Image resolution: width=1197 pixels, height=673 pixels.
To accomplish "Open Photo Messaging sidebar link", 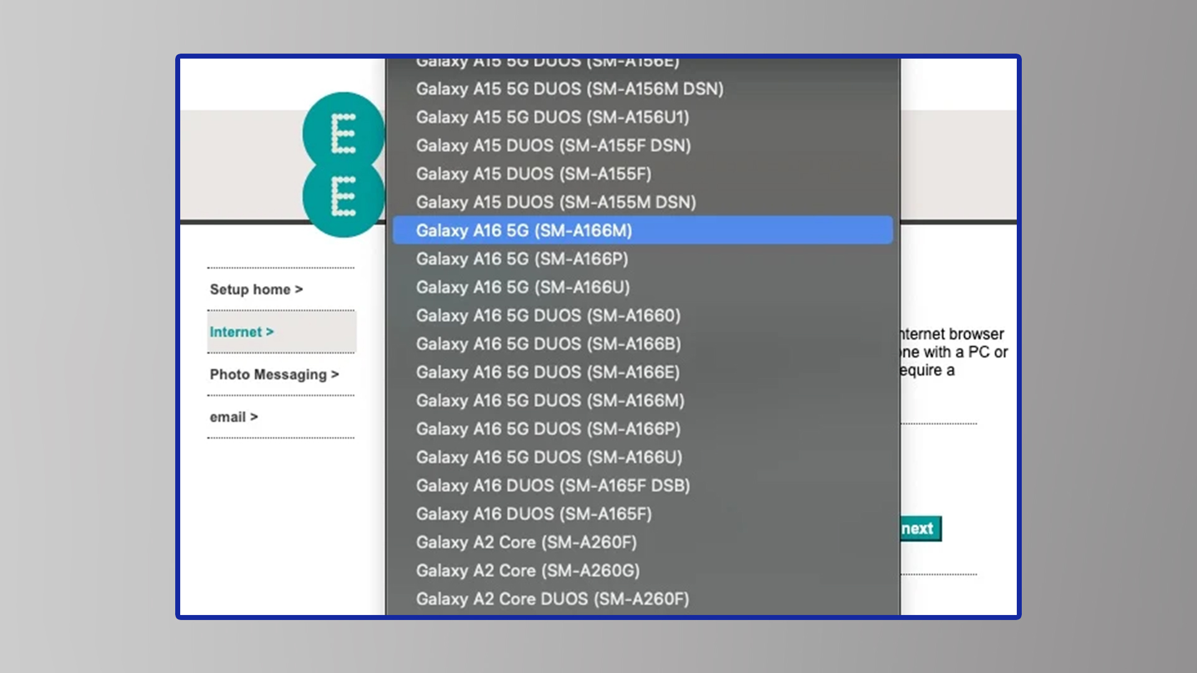I will [274, 375].
